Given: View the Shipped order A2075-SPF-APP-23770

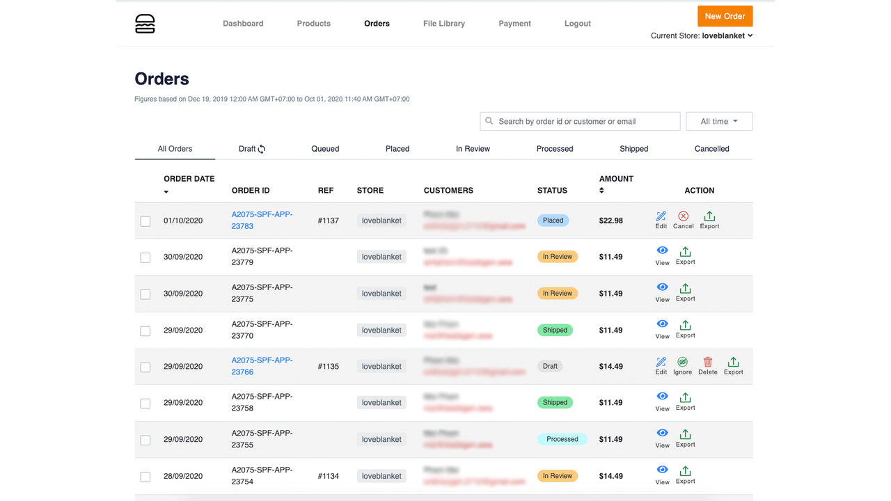Looking at the screenshot, I should pyautogui.click(x=662, y=328).
